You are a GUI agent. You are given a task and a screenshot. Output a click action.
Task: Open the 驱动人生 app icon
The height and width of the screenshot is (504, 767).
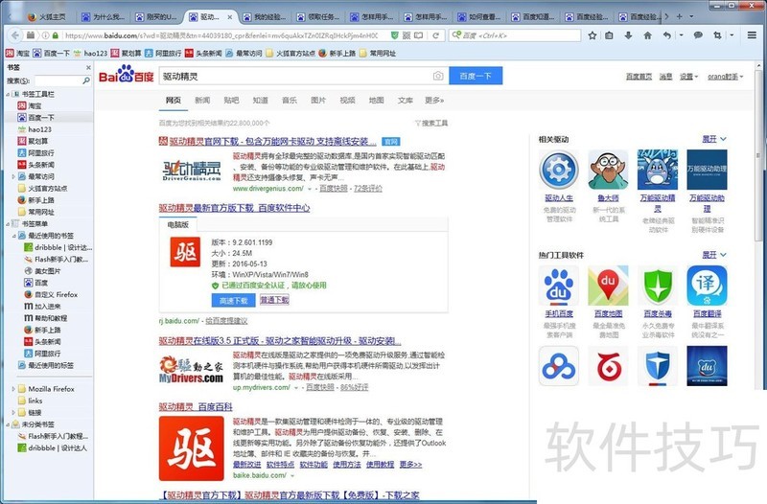coord(559,169)
